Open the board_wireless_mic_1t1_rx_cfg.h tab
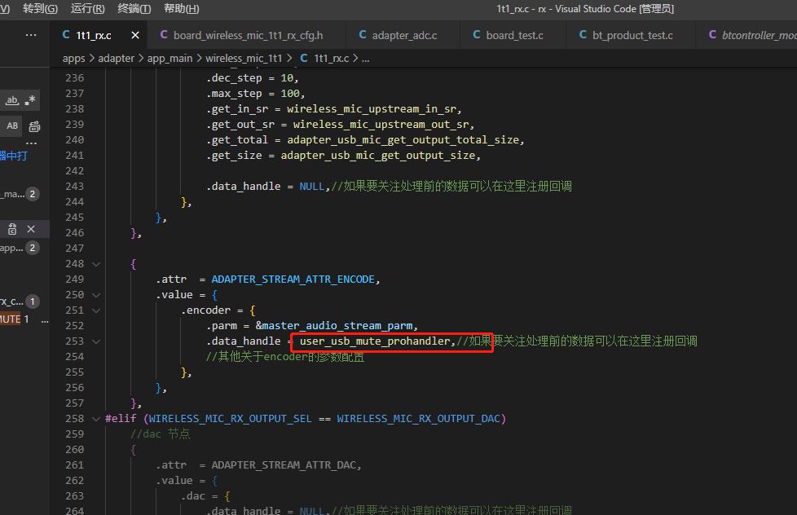The image size is (797, 515). [x=247, y=35]
